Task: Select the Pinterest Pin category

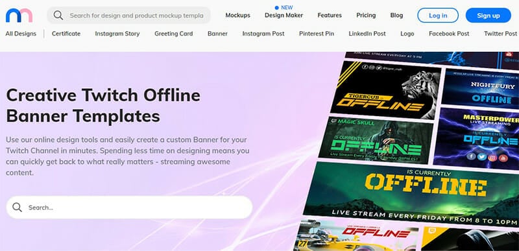Action: point(317,33)
